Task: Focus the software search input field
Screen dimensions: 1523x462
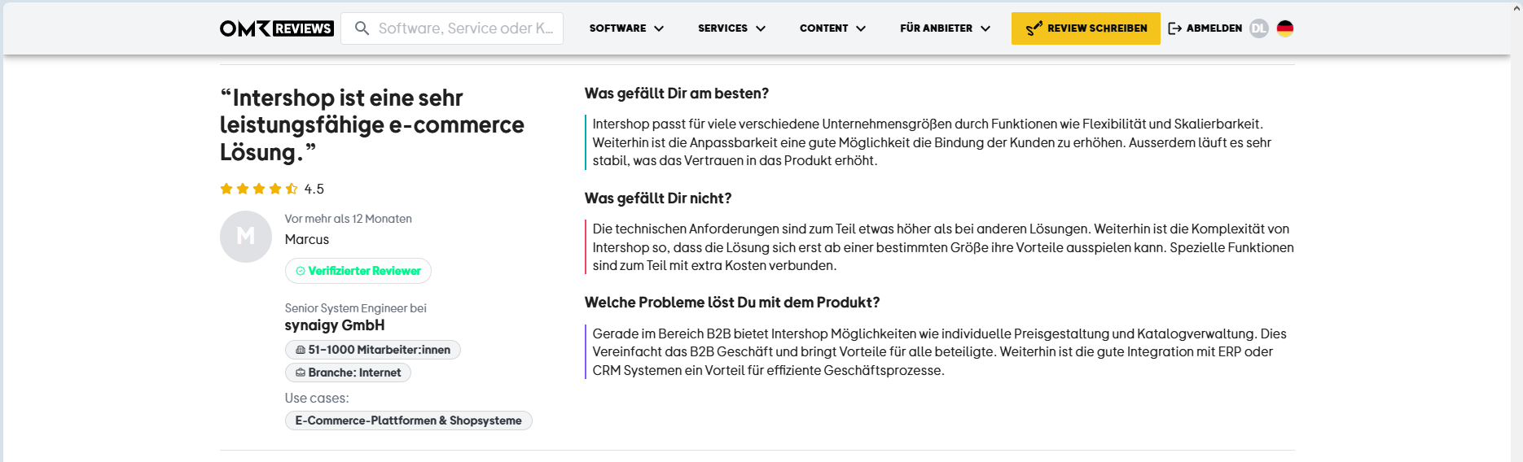Action: tap(465, 28)
